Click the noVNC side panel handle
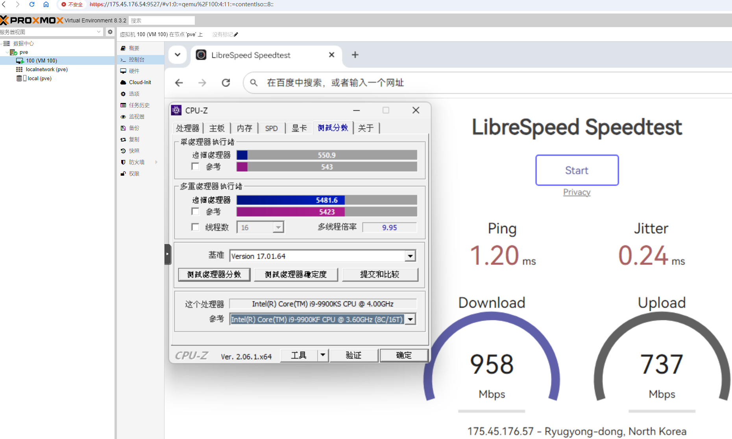Image resolution: width=732 pixels, height=439 pixels. tap(168, 254)
